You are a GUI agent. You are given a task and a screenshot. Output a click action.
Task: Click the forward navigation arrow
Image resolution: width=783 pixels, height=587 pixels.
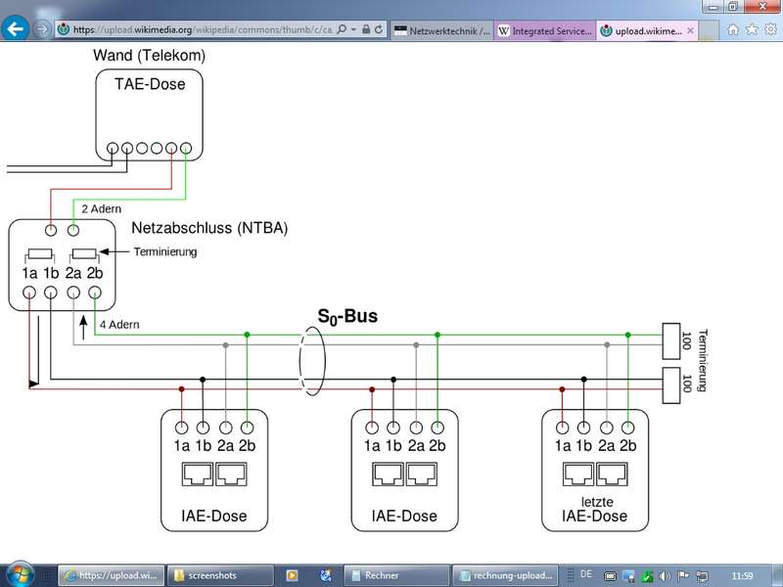(x=42, y=29)
